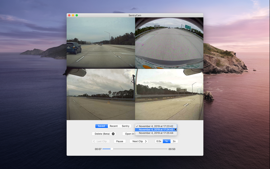Switch to the Sentry clips tab
Viewport: 270px width, 169px height.
pos(126,126)
